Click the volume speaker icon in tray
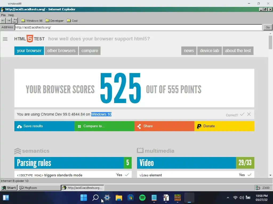273x204 pixels. point(242,198)
